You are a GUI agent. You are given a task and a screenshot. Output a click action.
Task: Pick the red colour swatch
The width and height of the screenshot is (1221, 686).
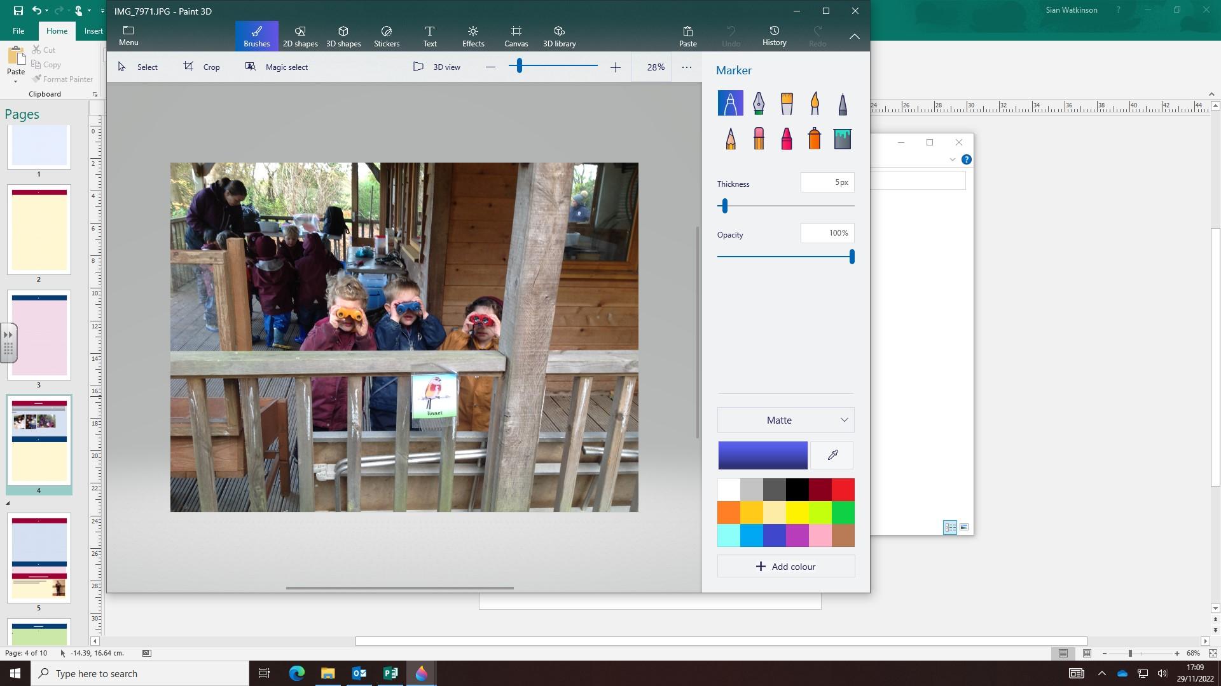843,490
